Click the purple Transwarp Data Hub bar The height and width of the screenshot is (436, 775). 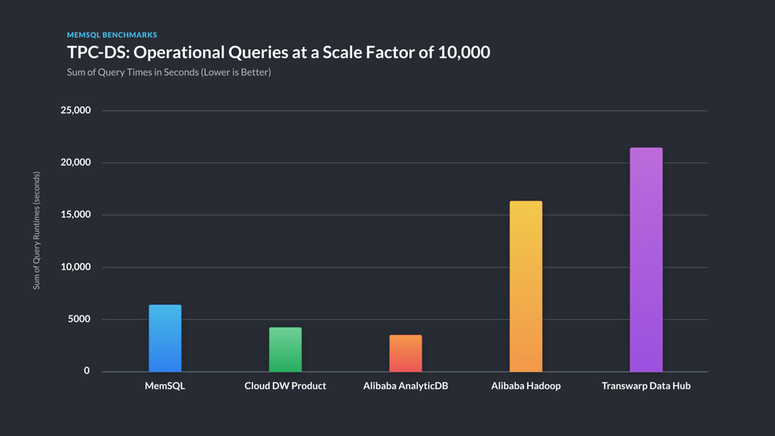click(x=646, y=260)
